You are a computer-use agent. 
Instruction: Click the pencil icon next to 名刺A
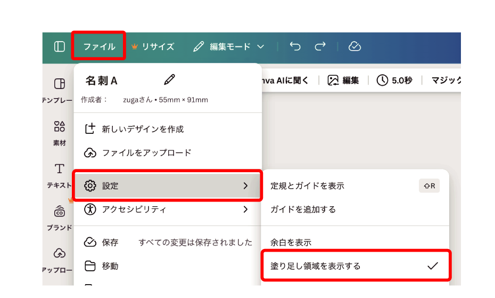pos(169,80)
